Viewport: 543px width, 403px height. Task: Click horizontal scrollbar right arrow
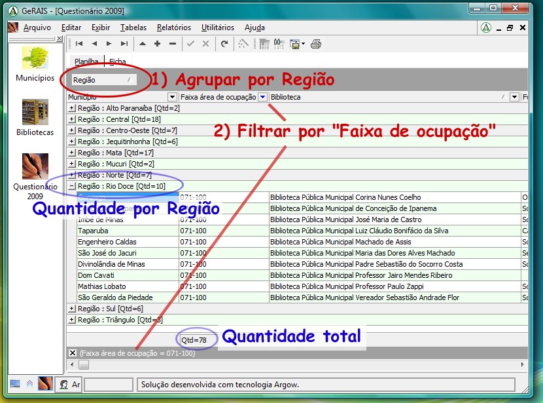522,364
